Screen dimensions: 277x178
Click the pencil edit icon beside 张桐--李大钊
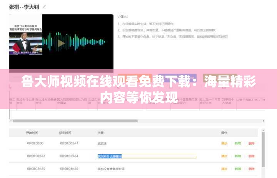(x=45, y=7)
